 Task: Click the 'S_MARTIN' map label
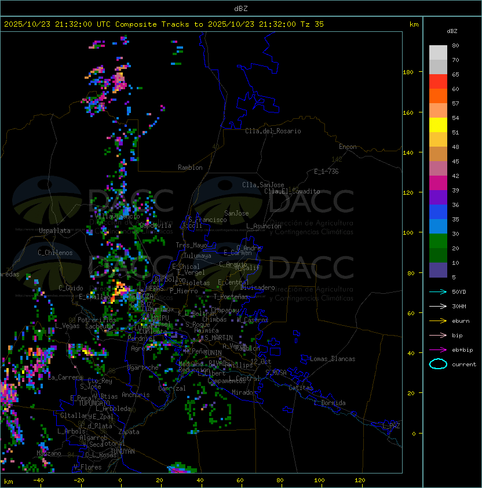[218, 338]
